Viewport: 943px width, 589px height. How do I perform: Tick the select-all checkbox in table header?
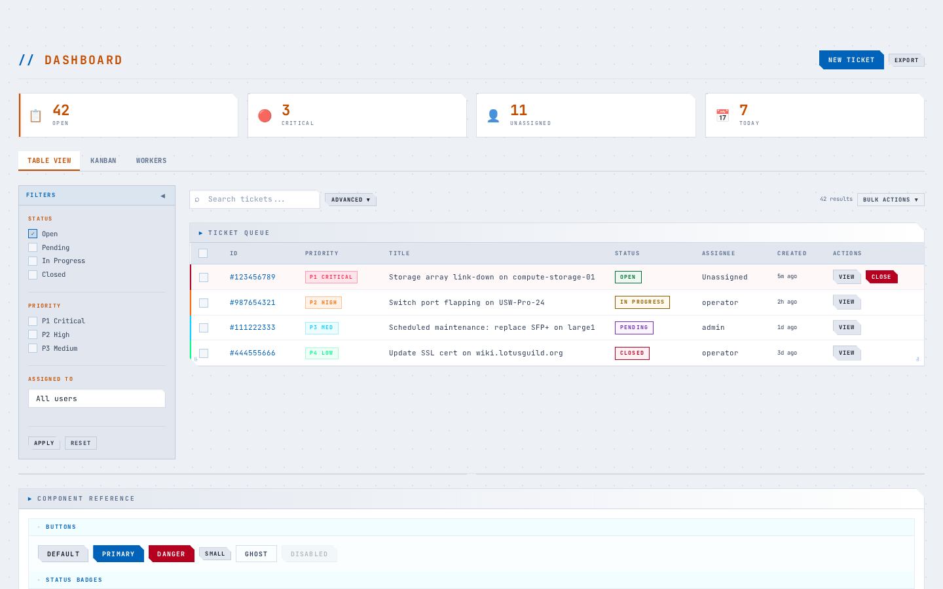[203, 253]
